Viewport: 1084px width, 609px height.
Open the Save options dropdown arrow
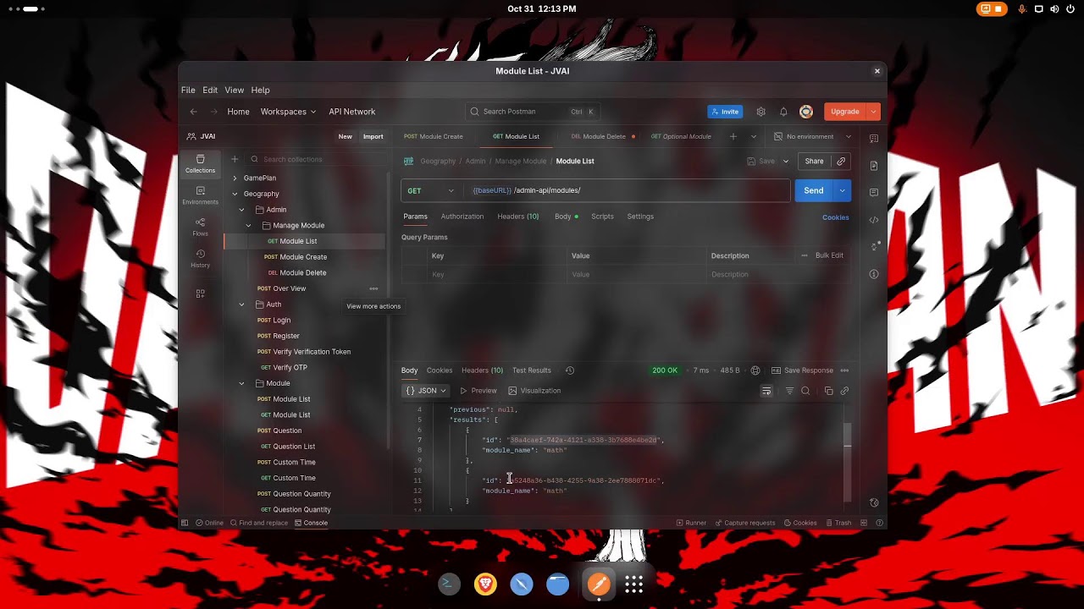point(786,161)
